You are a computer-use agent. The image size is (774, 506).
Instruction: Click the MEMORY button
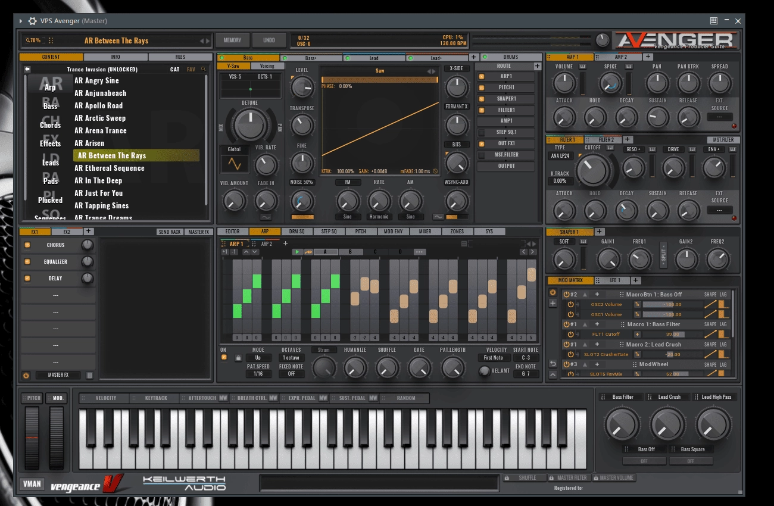pos(232,40)
